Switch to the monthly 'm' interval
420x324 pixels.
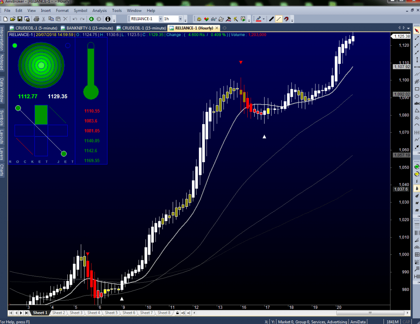(x=417, y=210)
